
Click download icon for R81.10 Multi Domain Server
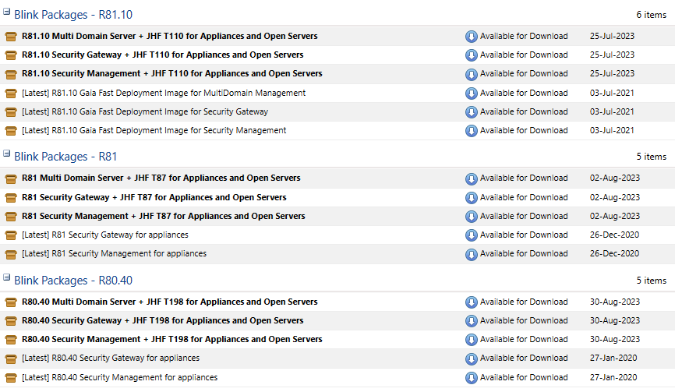[471, 37]
